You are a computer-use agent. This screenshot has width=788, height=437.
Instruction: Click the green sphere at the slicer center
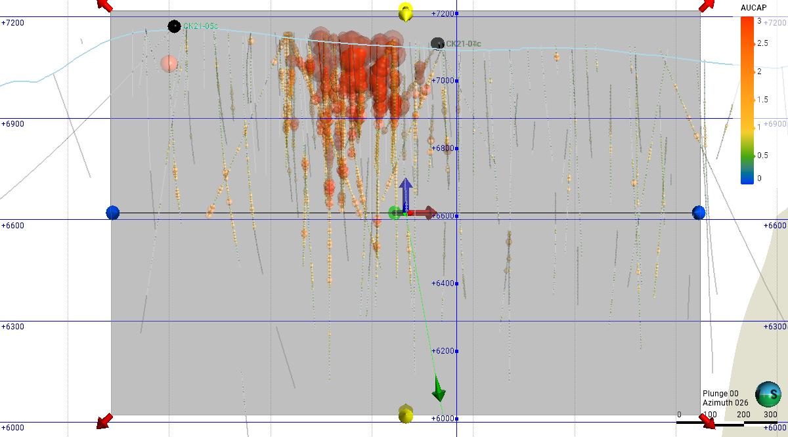pyautogui.click(x=395, y=213)
